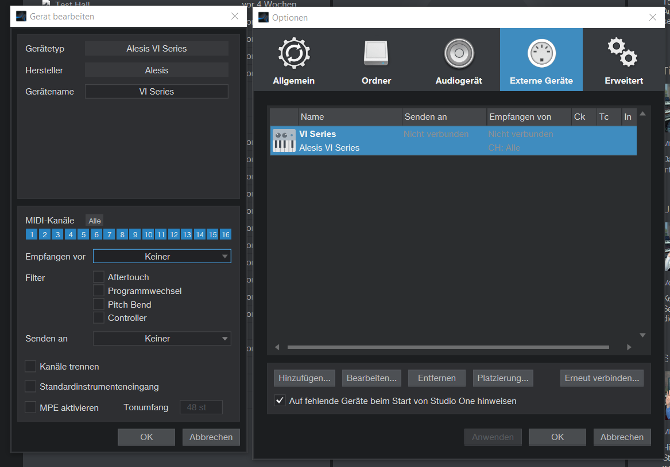Screen dimensions: 670x467
Task: Click the Gerätename text field
Action: point(156,92)
